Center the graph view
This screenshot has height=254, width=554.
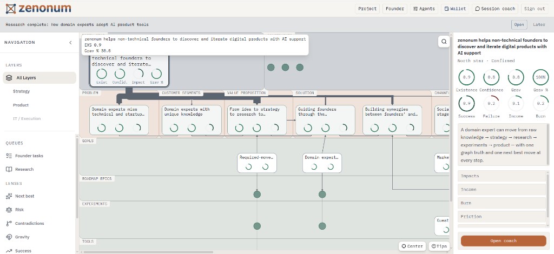pos(412,246)
